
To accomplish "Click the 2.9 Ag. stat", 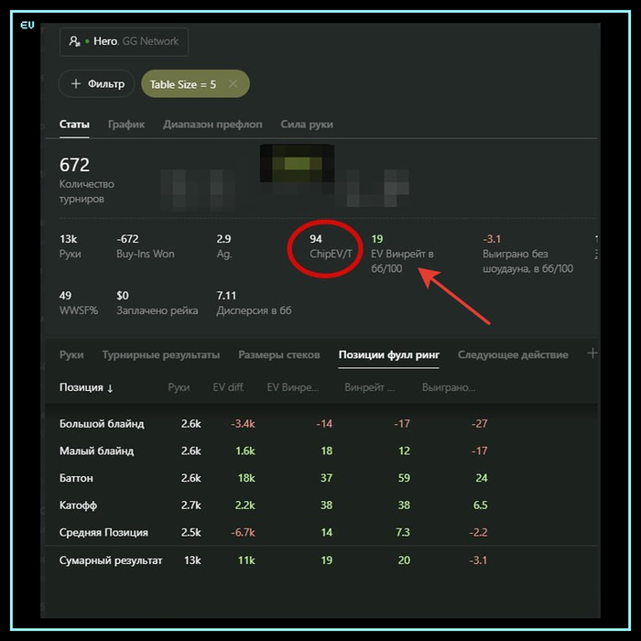I will coord(224,246).
